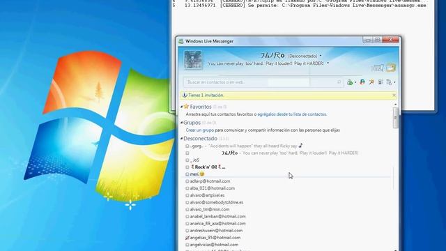
Task: Click status icon beside ..gorg.. contact
Action: coord(187,146)
